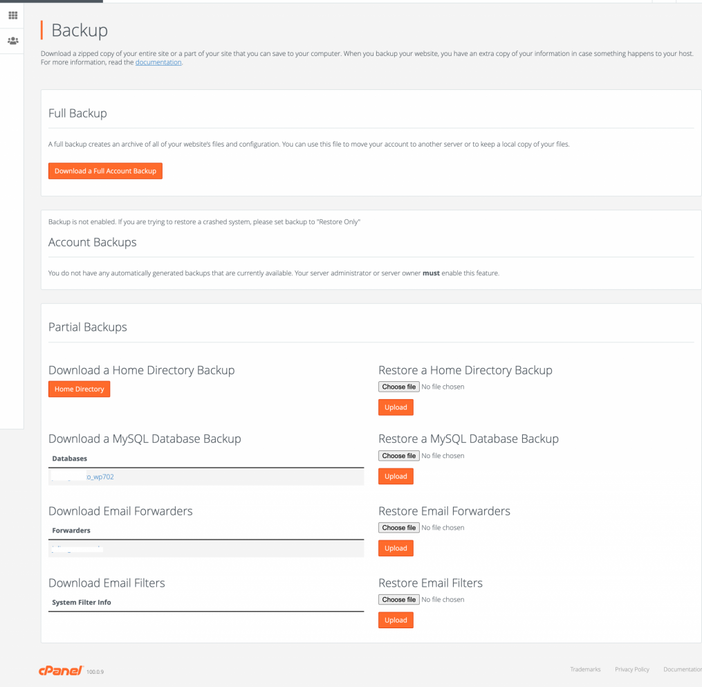
Task: Click Download a Full Account Backup
Action: [105, 171]
